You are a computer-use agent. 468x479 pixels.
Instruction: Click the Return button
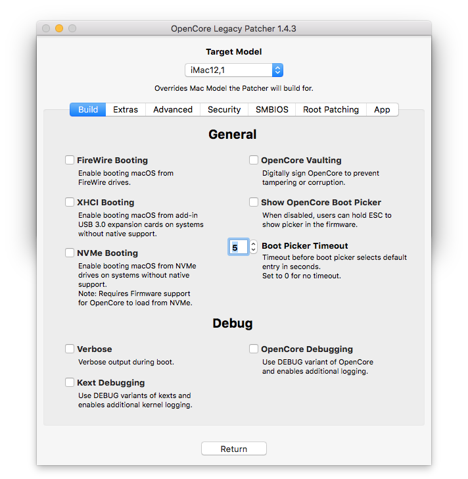234,449
